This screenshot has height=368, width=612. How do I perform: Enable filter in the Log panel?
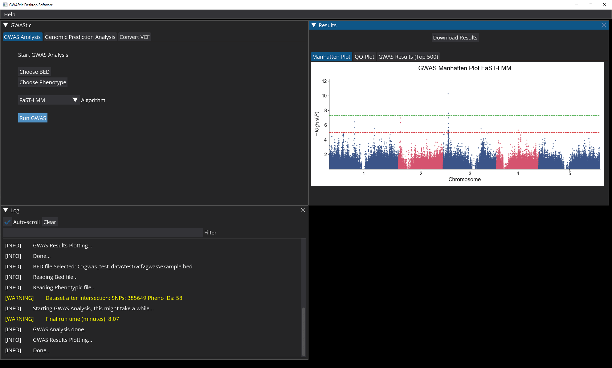click(211, 232)
